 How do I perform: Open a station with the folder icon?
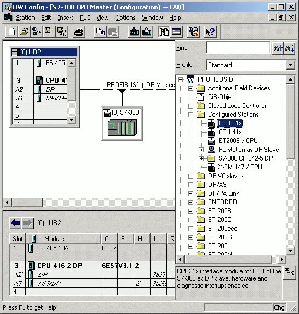click(24, 32)
